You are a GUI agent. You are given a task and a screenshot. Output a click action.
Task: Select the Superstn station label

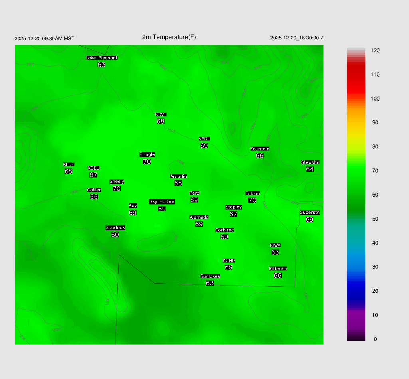(x=310, y=213)
